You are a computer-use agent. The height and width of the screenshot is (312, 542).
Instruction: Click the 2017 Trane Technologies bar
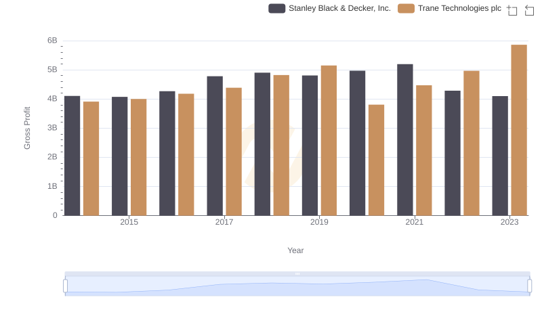[234, 152]
